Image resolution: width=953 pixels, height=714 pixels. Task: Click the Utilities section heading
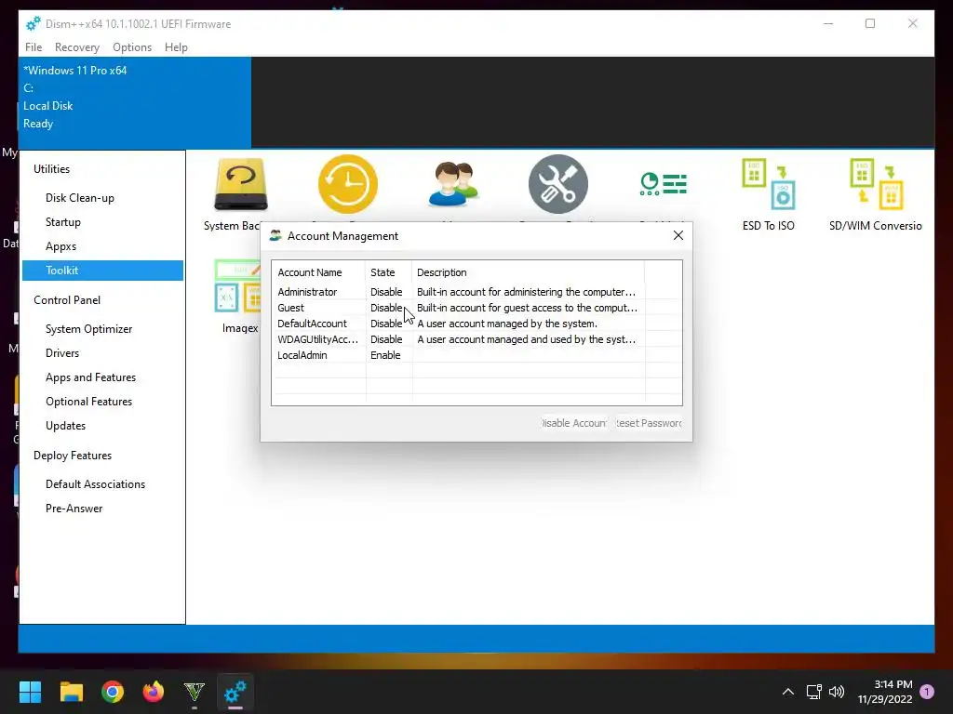[x=52, y=169]
